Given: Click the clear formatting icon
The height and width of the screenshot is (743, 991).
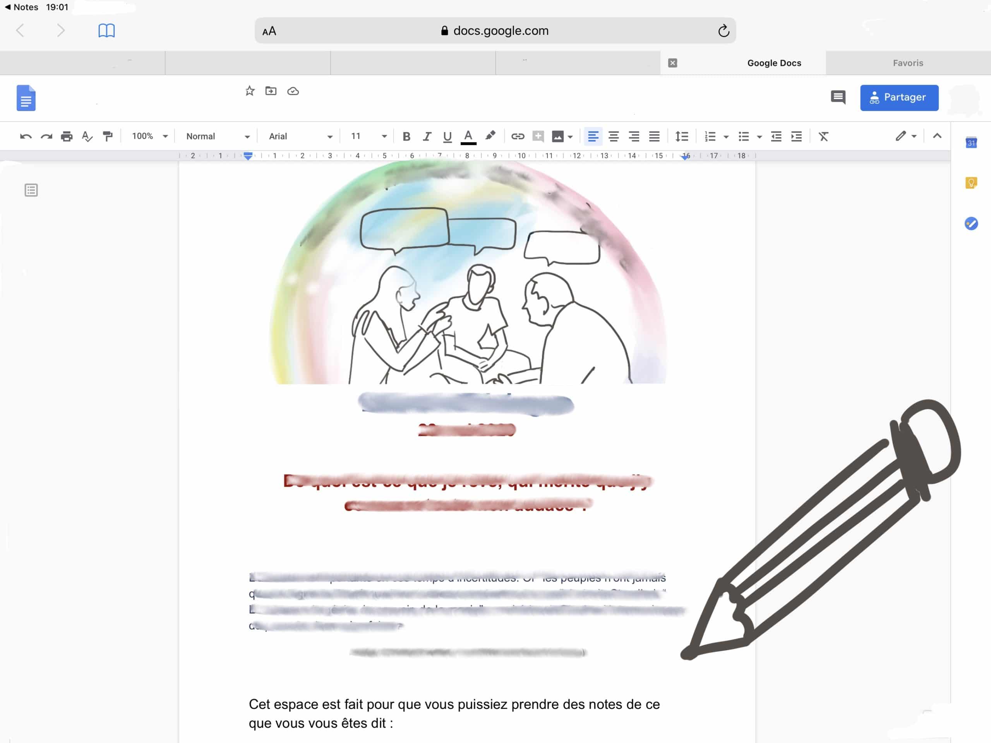Looking at the screenshot, I should click(x=823, y=136).
